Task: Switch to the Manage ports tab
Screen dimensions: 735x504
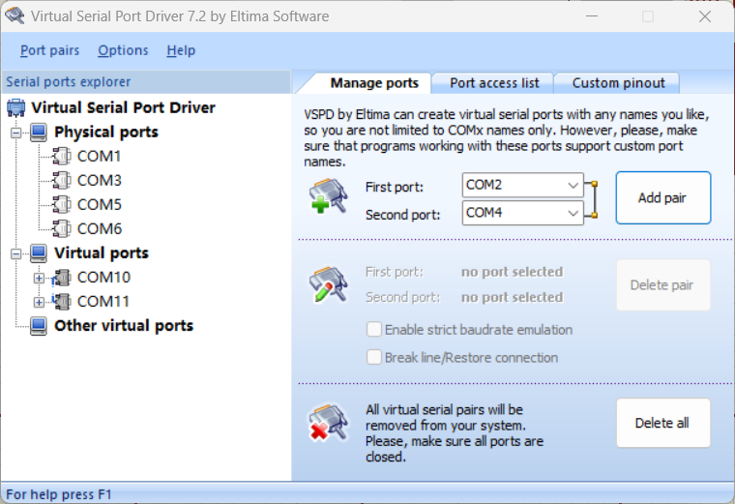Action: coord(374,83)
